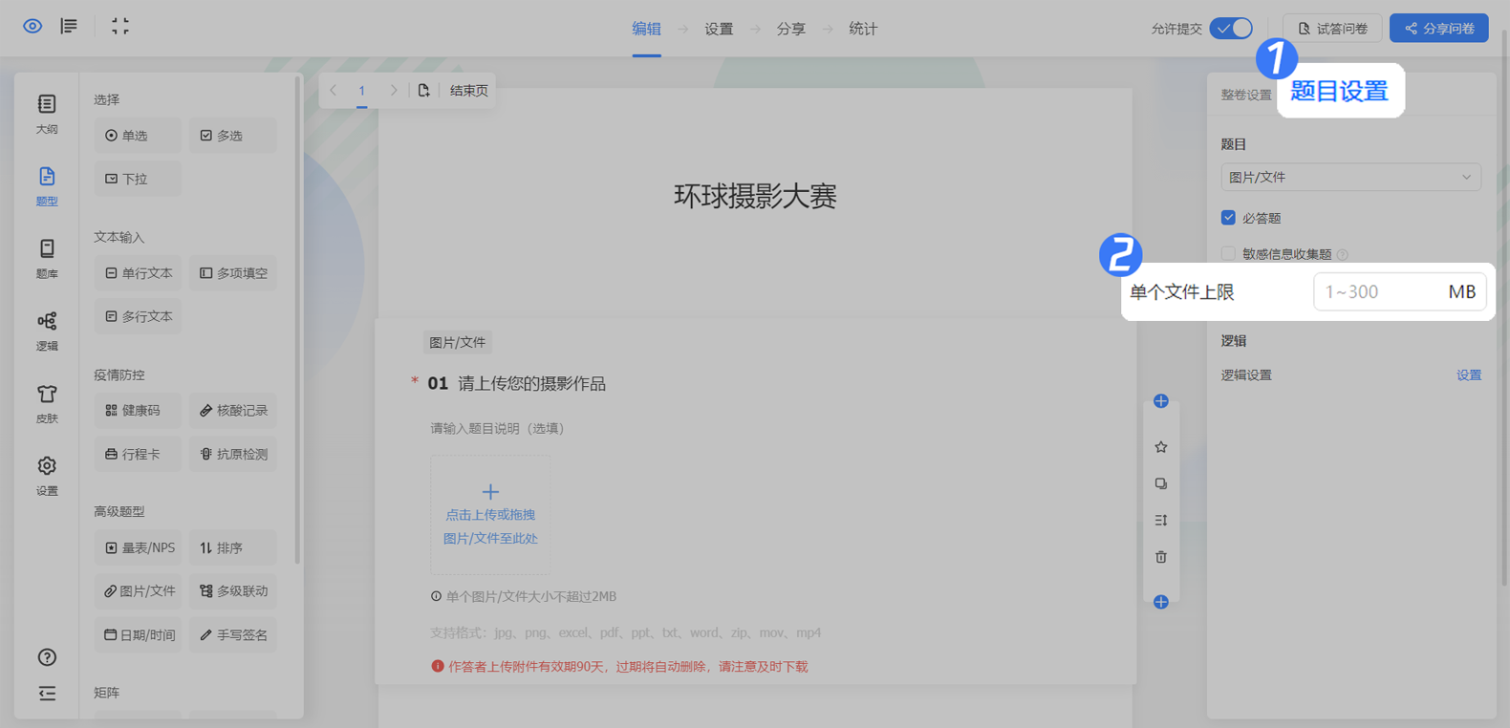
Task: Delete the question using trash icon
Action: pos(1161,557)
